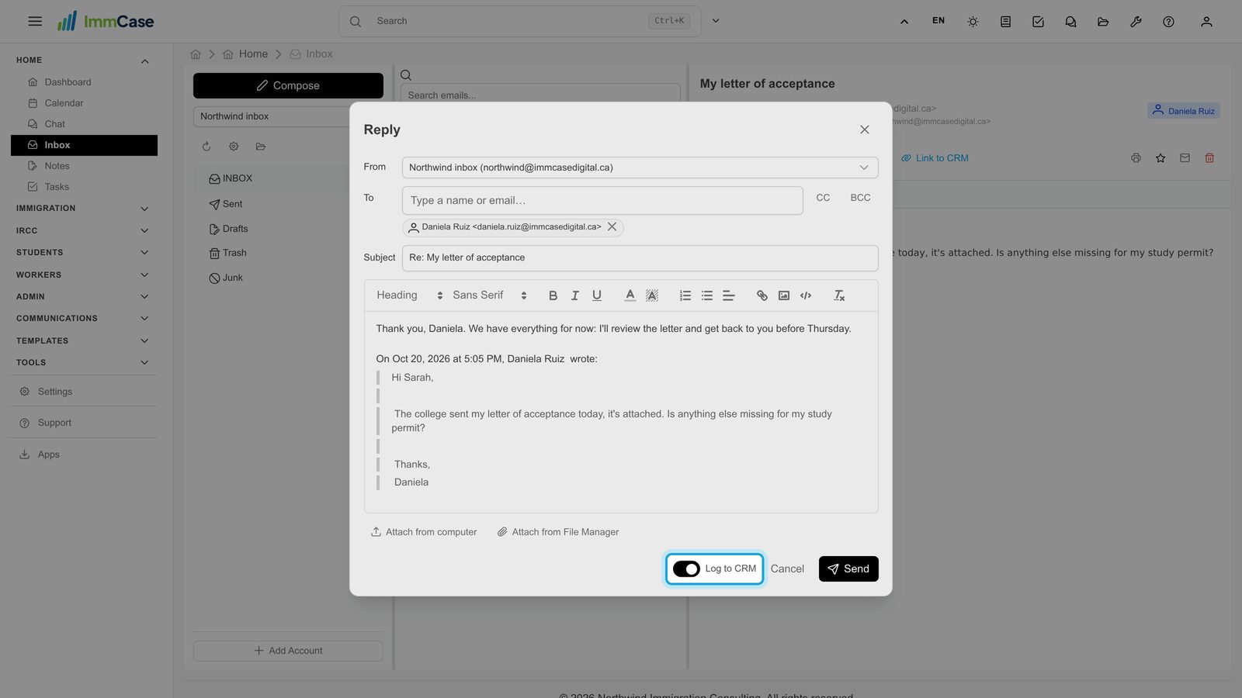Image resolution: width=1242 pixels, height=698 pixels.
Task: Remove Daniela Ruiz recipient chip
Action: click(612, 226)
